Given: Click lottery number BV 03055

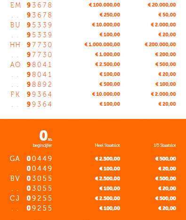Looking at the screenshot, I should coord(31,178).
